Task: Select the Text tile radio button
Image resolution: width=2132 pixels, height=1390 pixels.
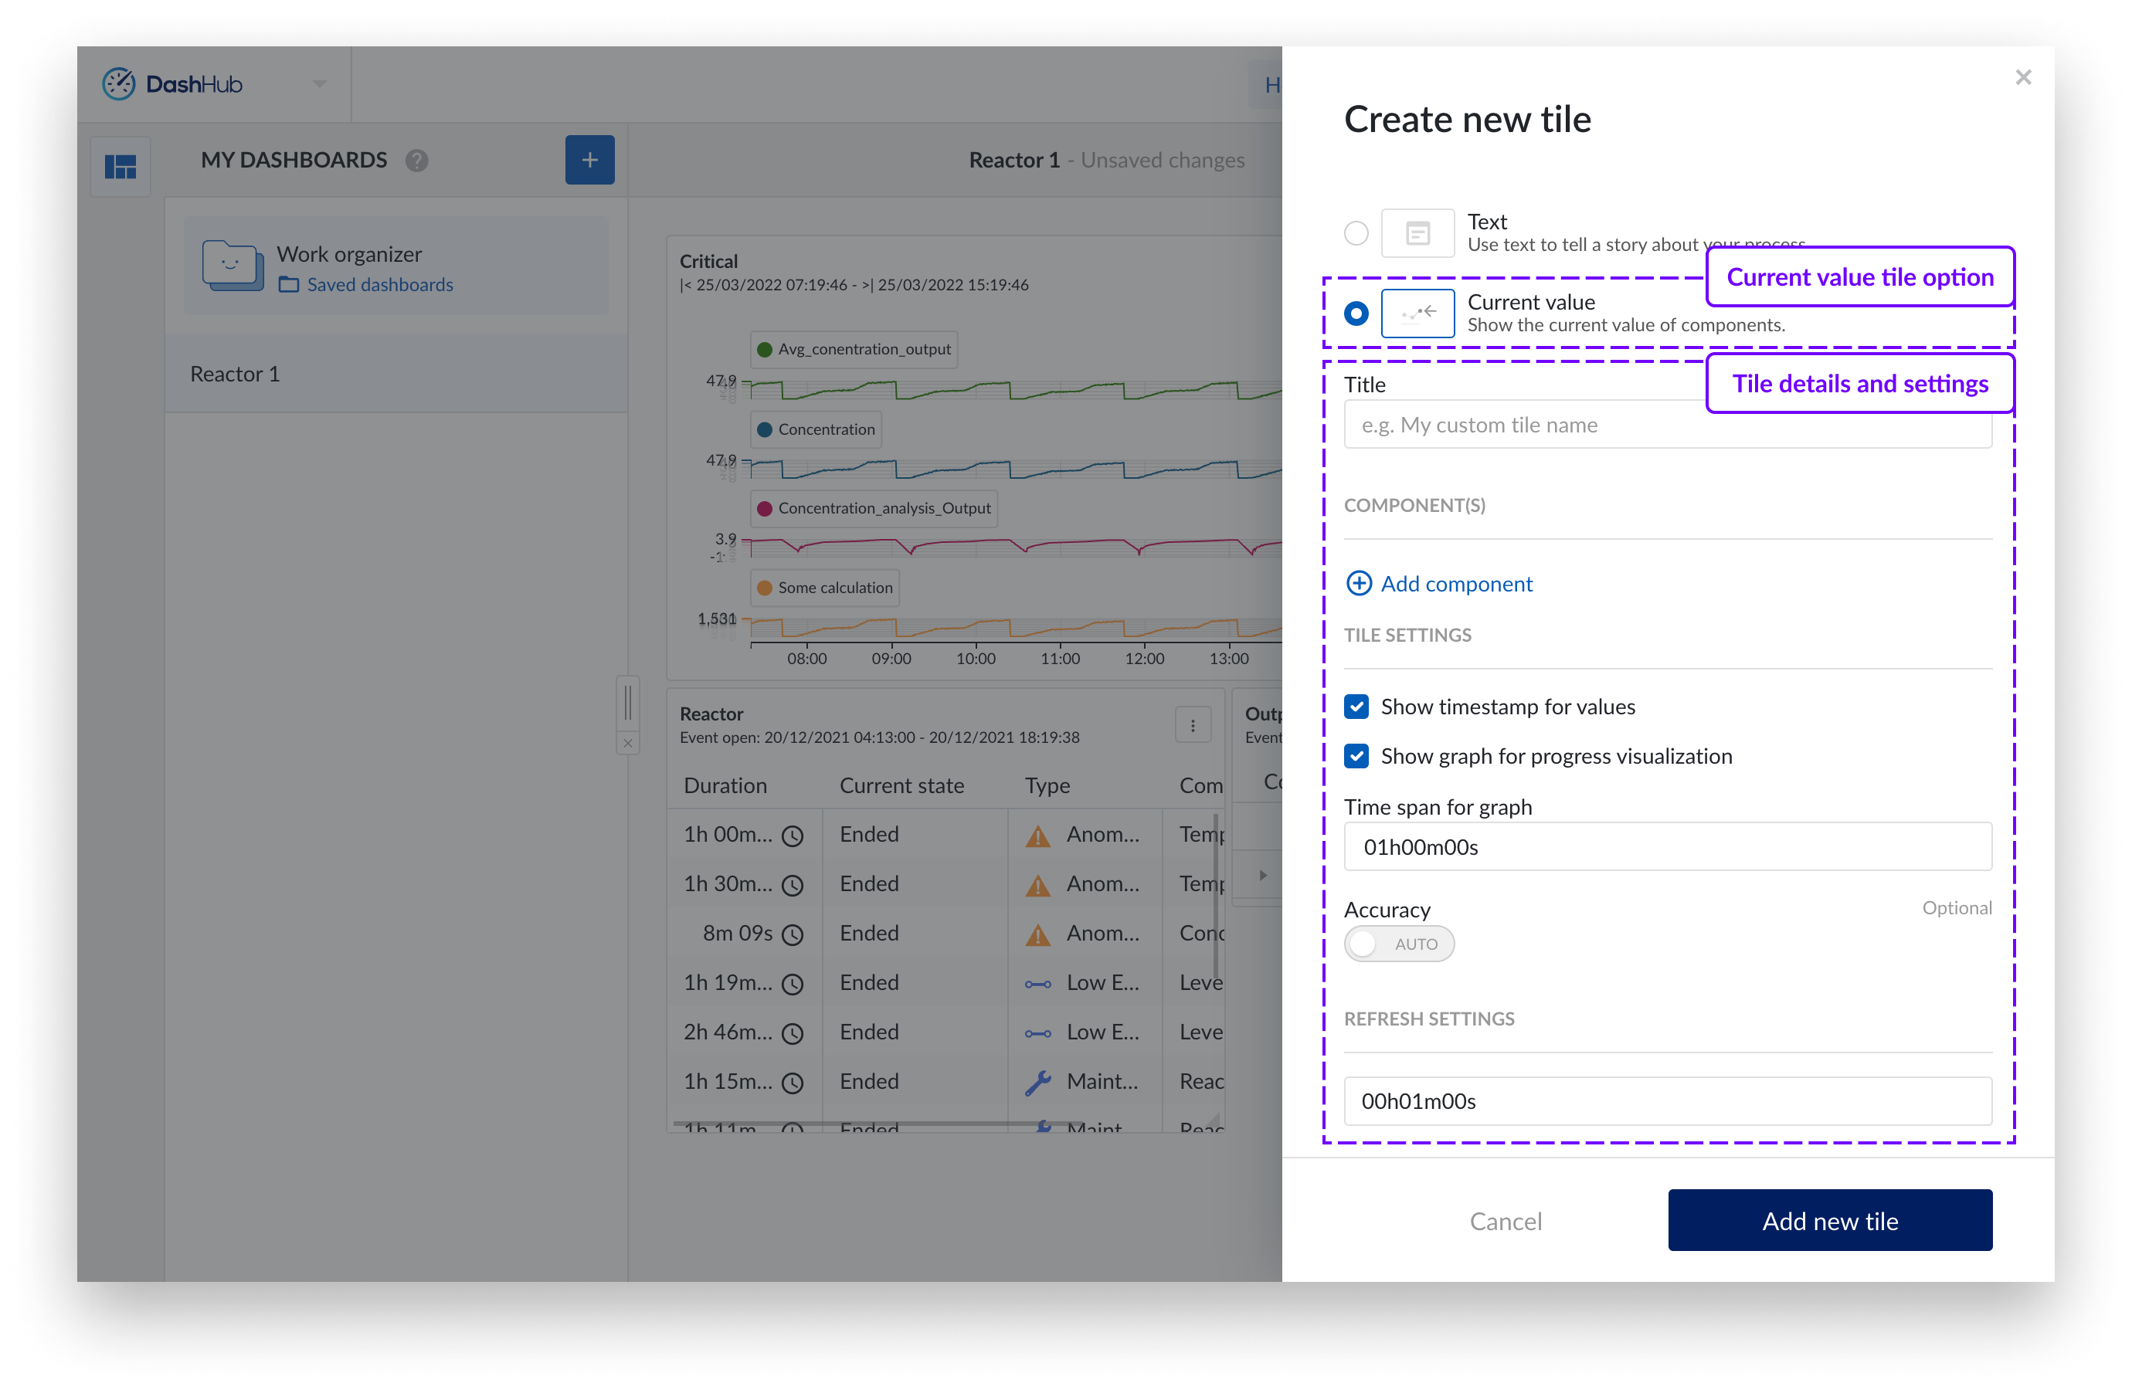Action: tap(1356, 234)
